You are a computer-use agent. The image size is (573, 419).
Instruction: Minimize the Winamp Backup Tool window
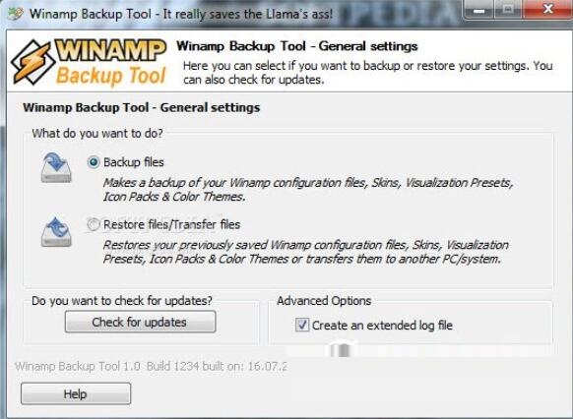478,9
